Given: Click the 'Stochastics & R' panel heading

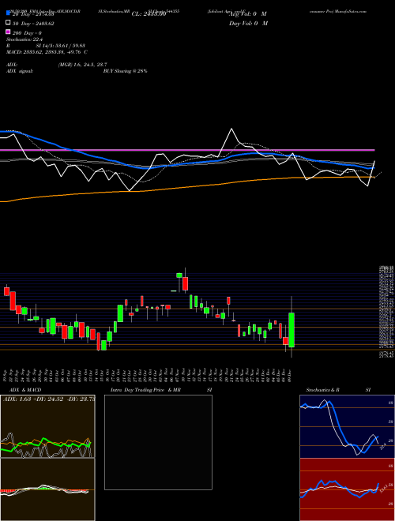Looking at the screenshot, I should coord(323,390).
